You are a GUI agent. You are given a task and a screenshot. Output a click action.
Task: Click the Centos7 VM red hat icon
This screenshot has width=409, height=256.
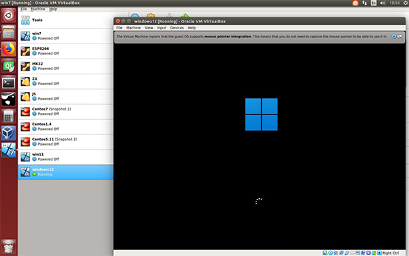click(25, 112)
